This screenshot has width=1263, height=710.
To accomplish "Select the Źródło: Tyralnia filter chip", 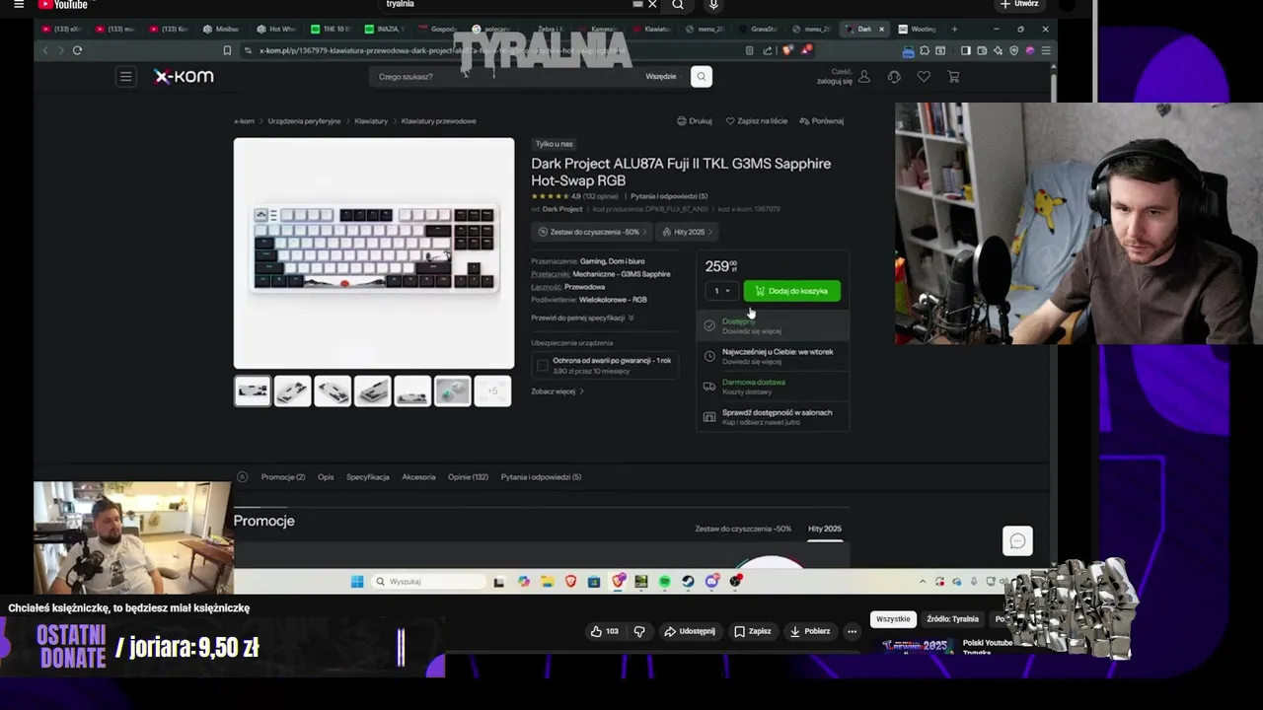I will point(952,619).
